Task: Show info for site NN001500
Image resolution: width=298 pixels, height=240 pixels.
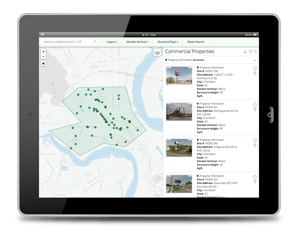Action: pyautogui.click(x=255, y=68)
